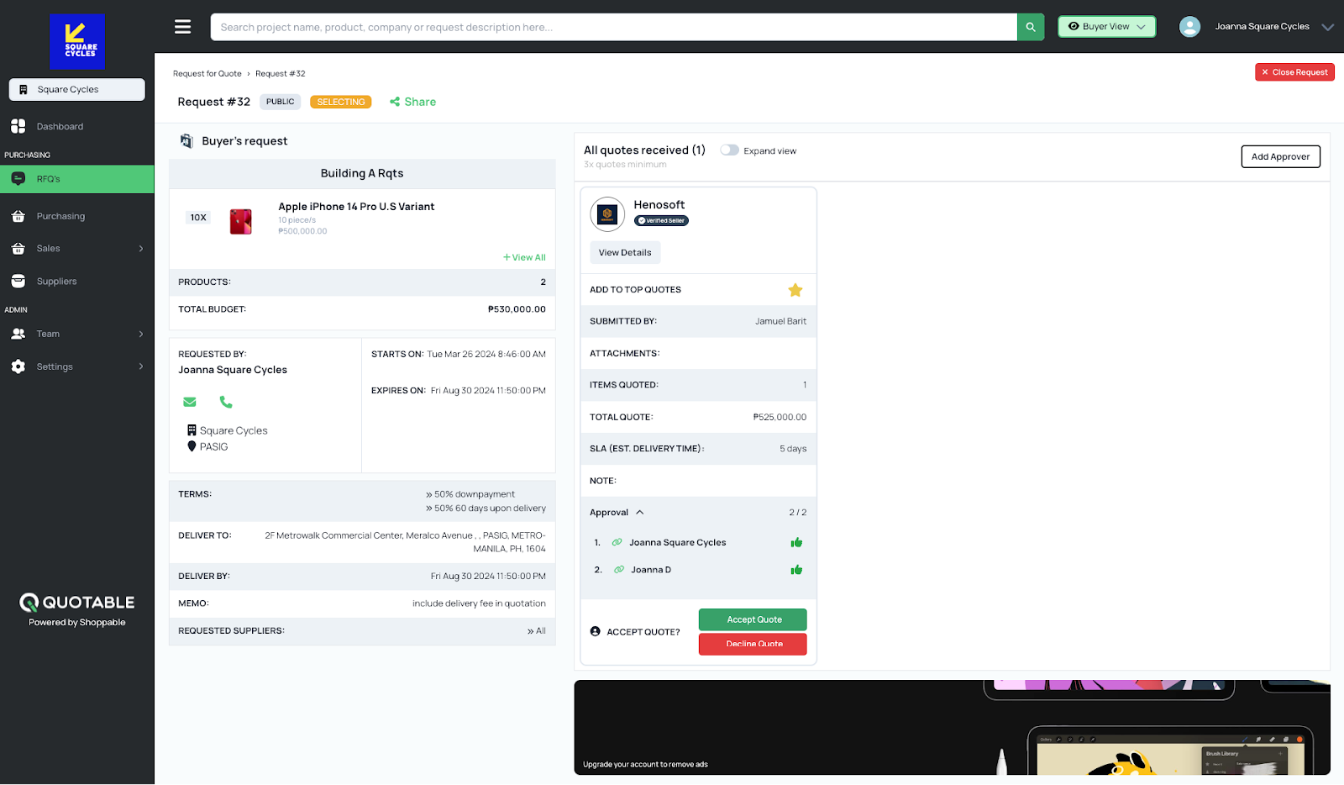Screen dimensions: 1344x785
Task: Click the gold star top quotes icon
Action: [795, 290]
